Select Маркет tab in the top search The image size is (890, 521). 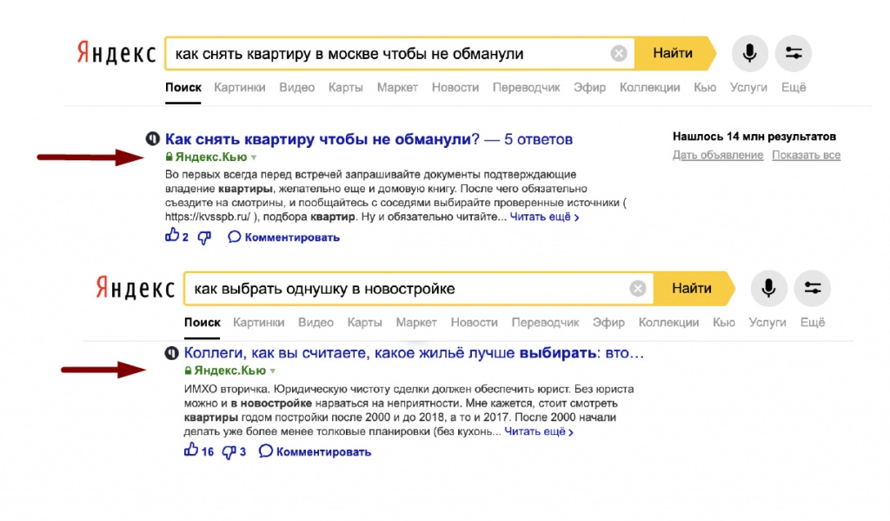pos(397,88)
